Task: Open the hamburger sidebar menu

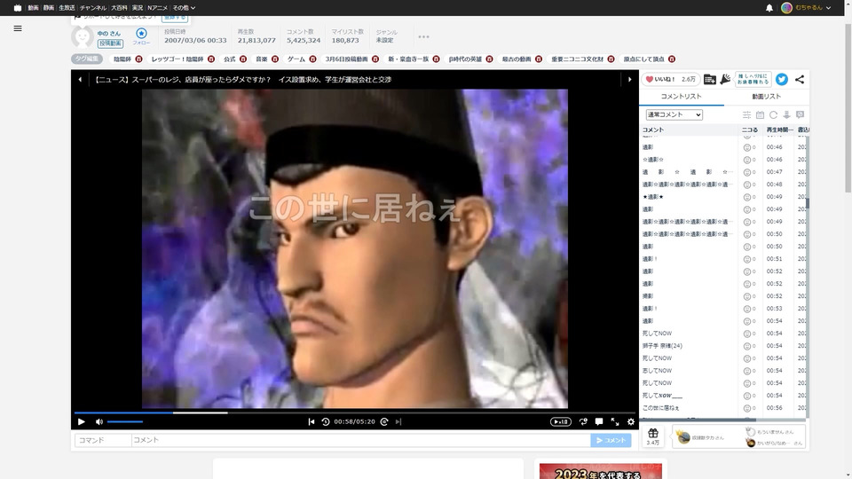Action: tap(18, 28)
